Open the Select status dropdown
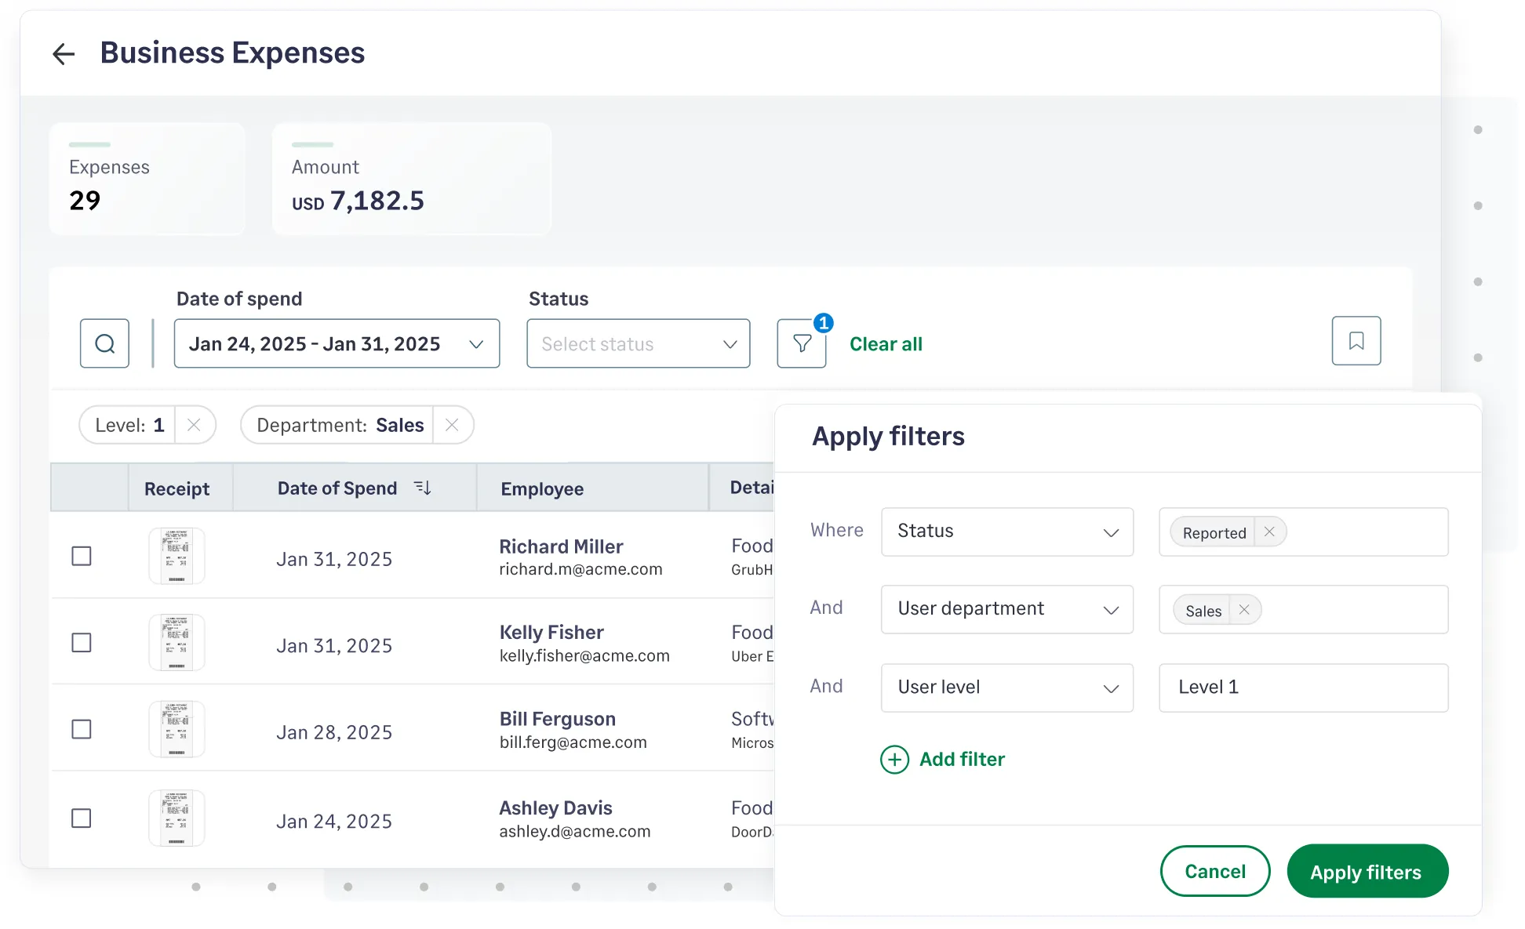 638,343
